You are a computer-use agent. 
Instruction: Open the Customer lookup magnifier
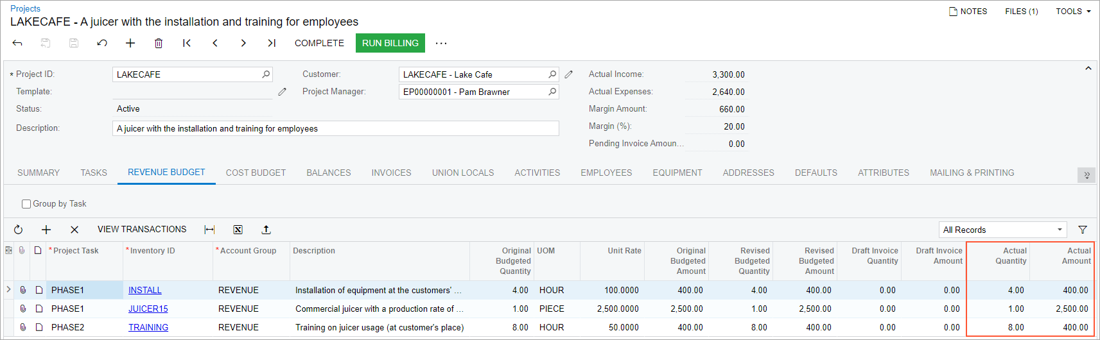tap(552, 74)
